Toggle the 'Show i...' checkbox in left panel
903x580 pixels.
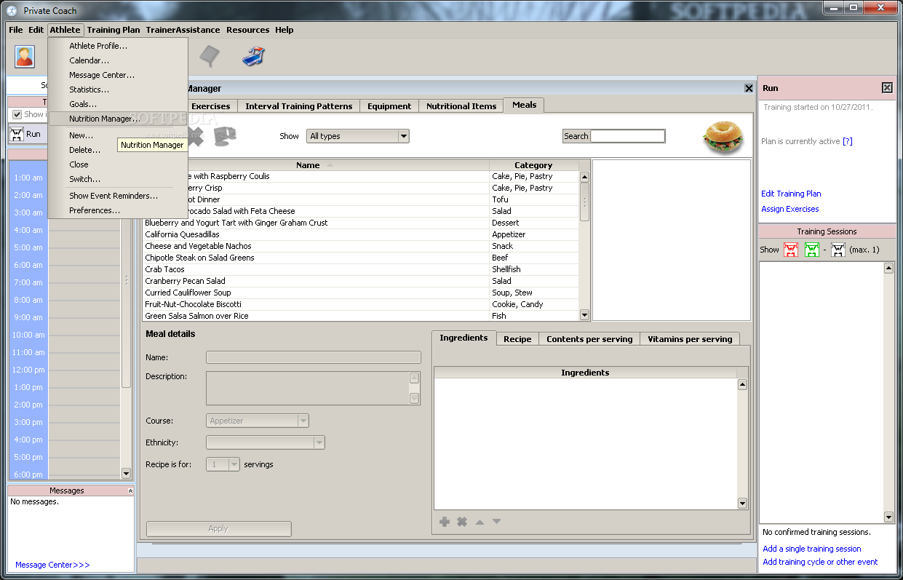tap(17, 114)
